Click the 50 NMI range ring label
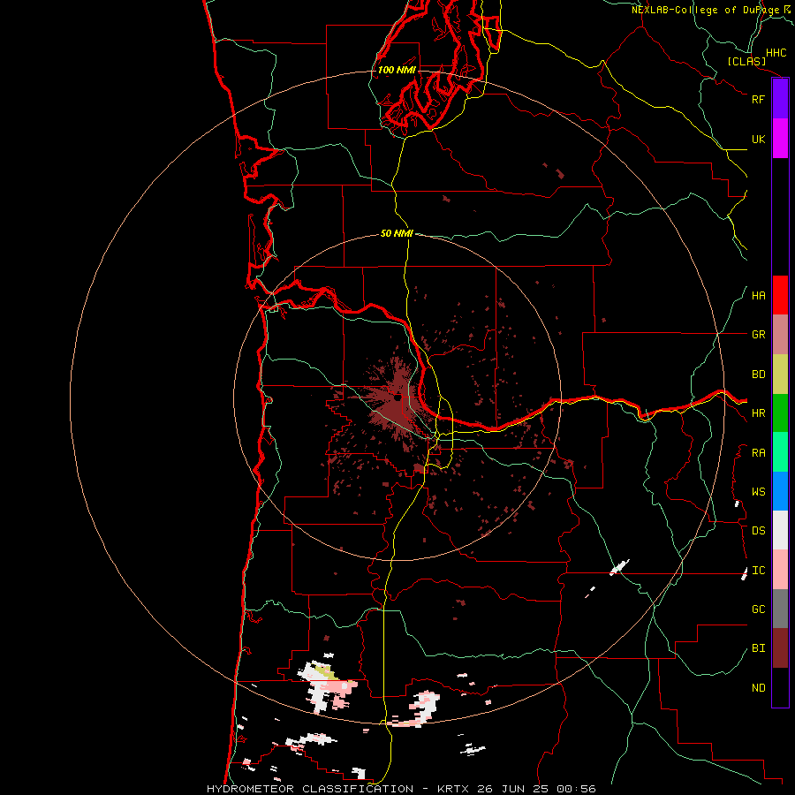Viewport: 795px width, 795px height. point(397,233)
